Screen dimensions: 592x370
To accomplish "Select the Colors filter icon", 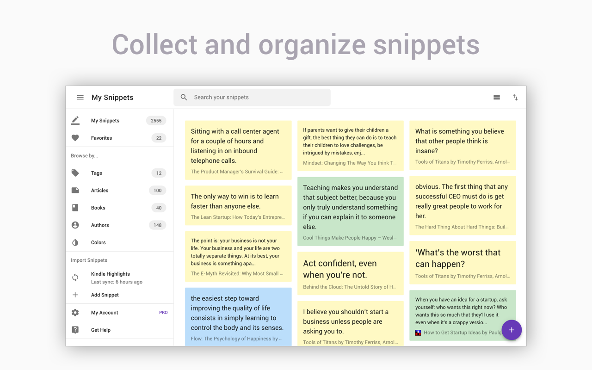I will pyautogui.click(x=75, y=242).
